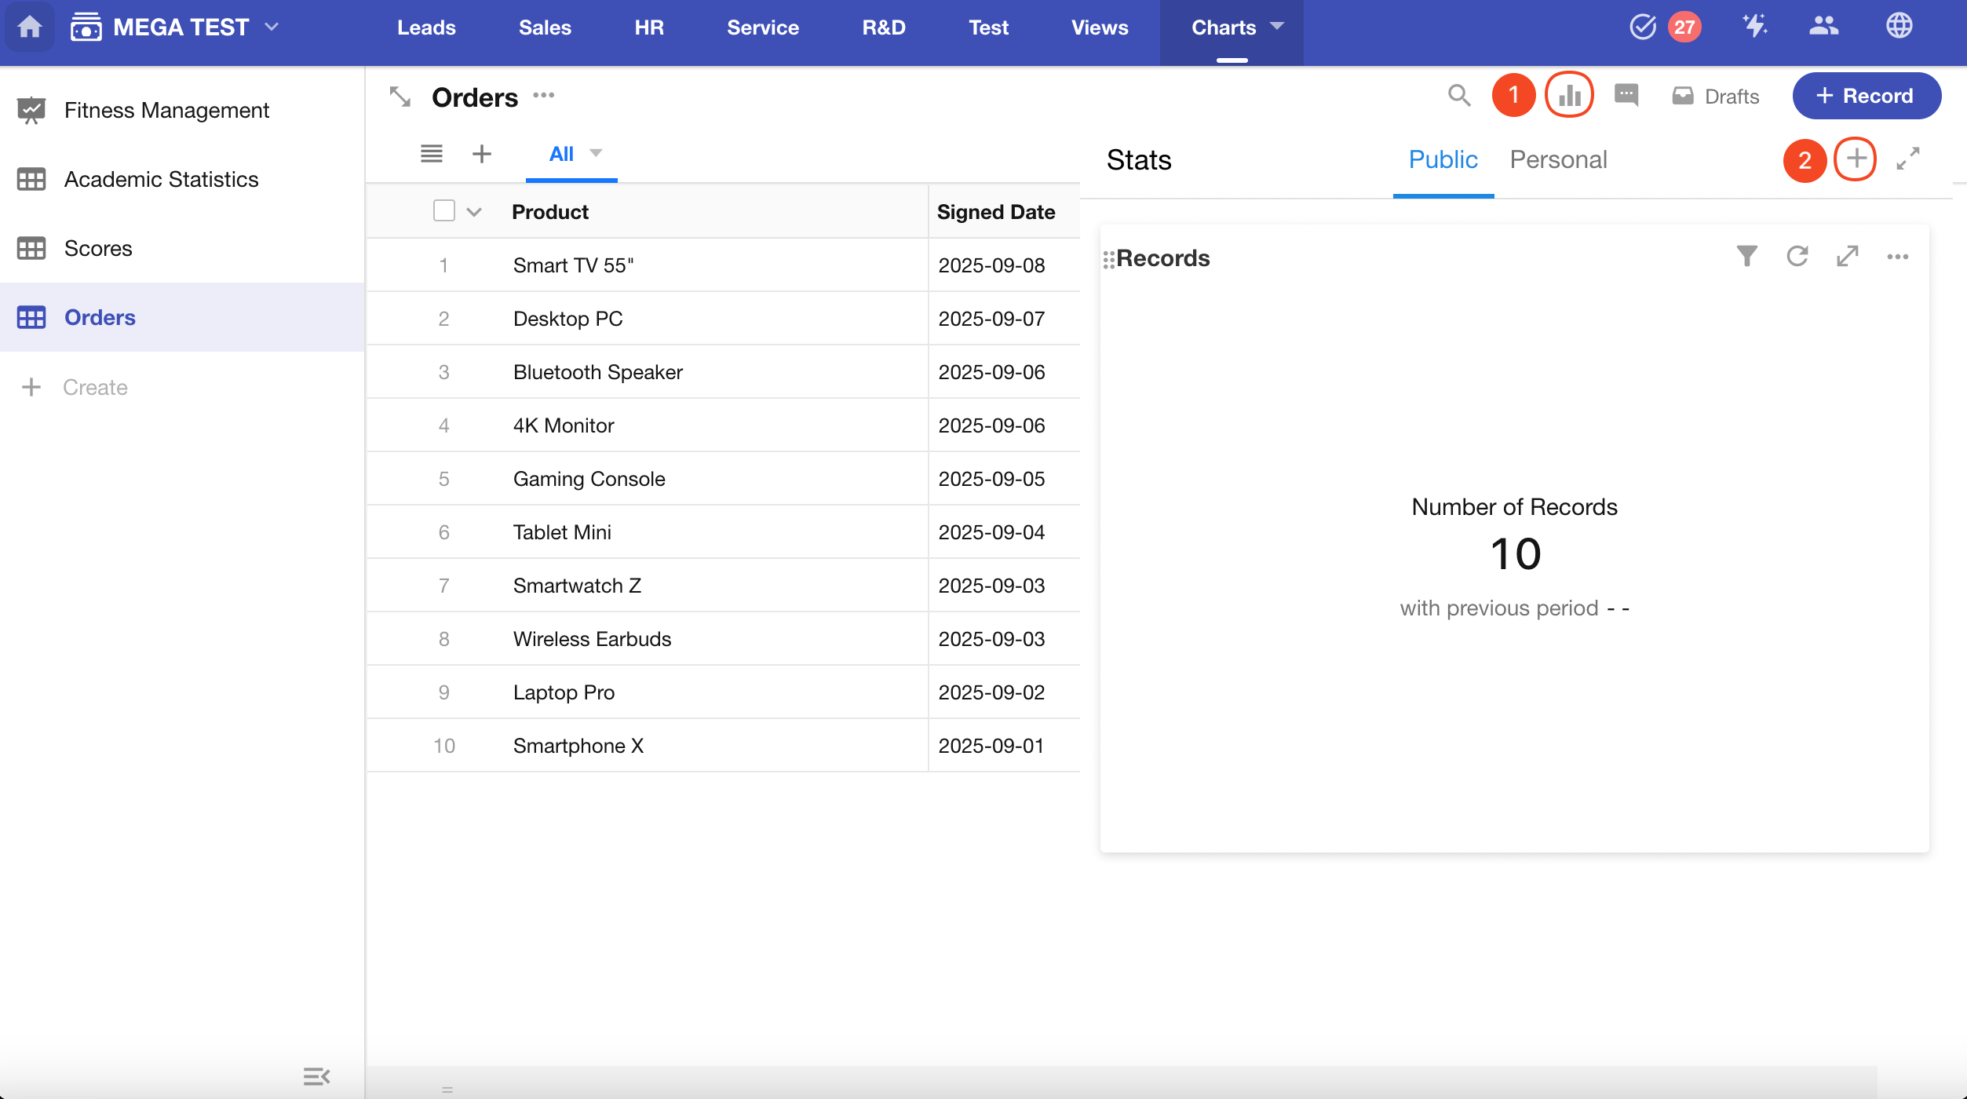Image resolution: width=1967 pixels, height=1099 pixels.
Task: Open the Smart TV 55" record row
Action: coord(573,265)
